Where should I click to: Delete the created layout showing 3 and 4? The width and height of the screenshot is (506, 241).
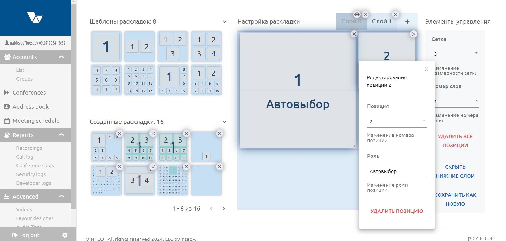point(153,166)
